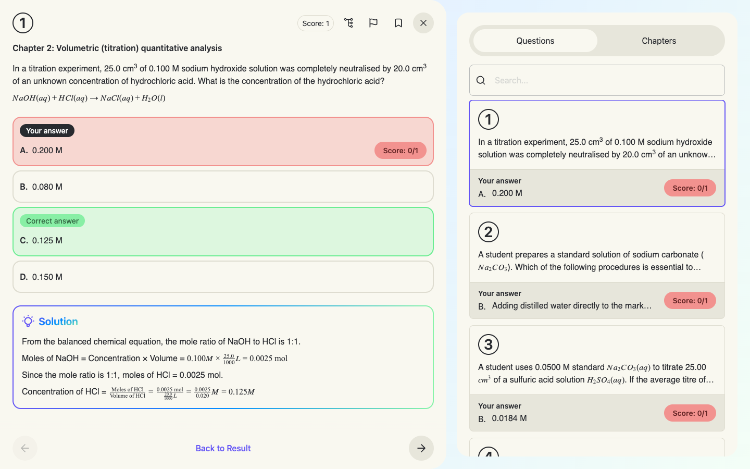This screenshot has height=469, width=750.
Task: Select answer option A. 0.200 M in the main panel
Action: 223,142
